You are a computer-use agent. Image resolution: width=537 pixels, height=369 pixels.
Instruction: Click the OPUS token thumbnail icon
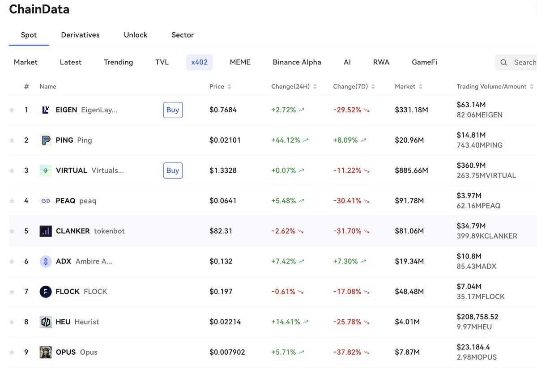pos(46,352)
